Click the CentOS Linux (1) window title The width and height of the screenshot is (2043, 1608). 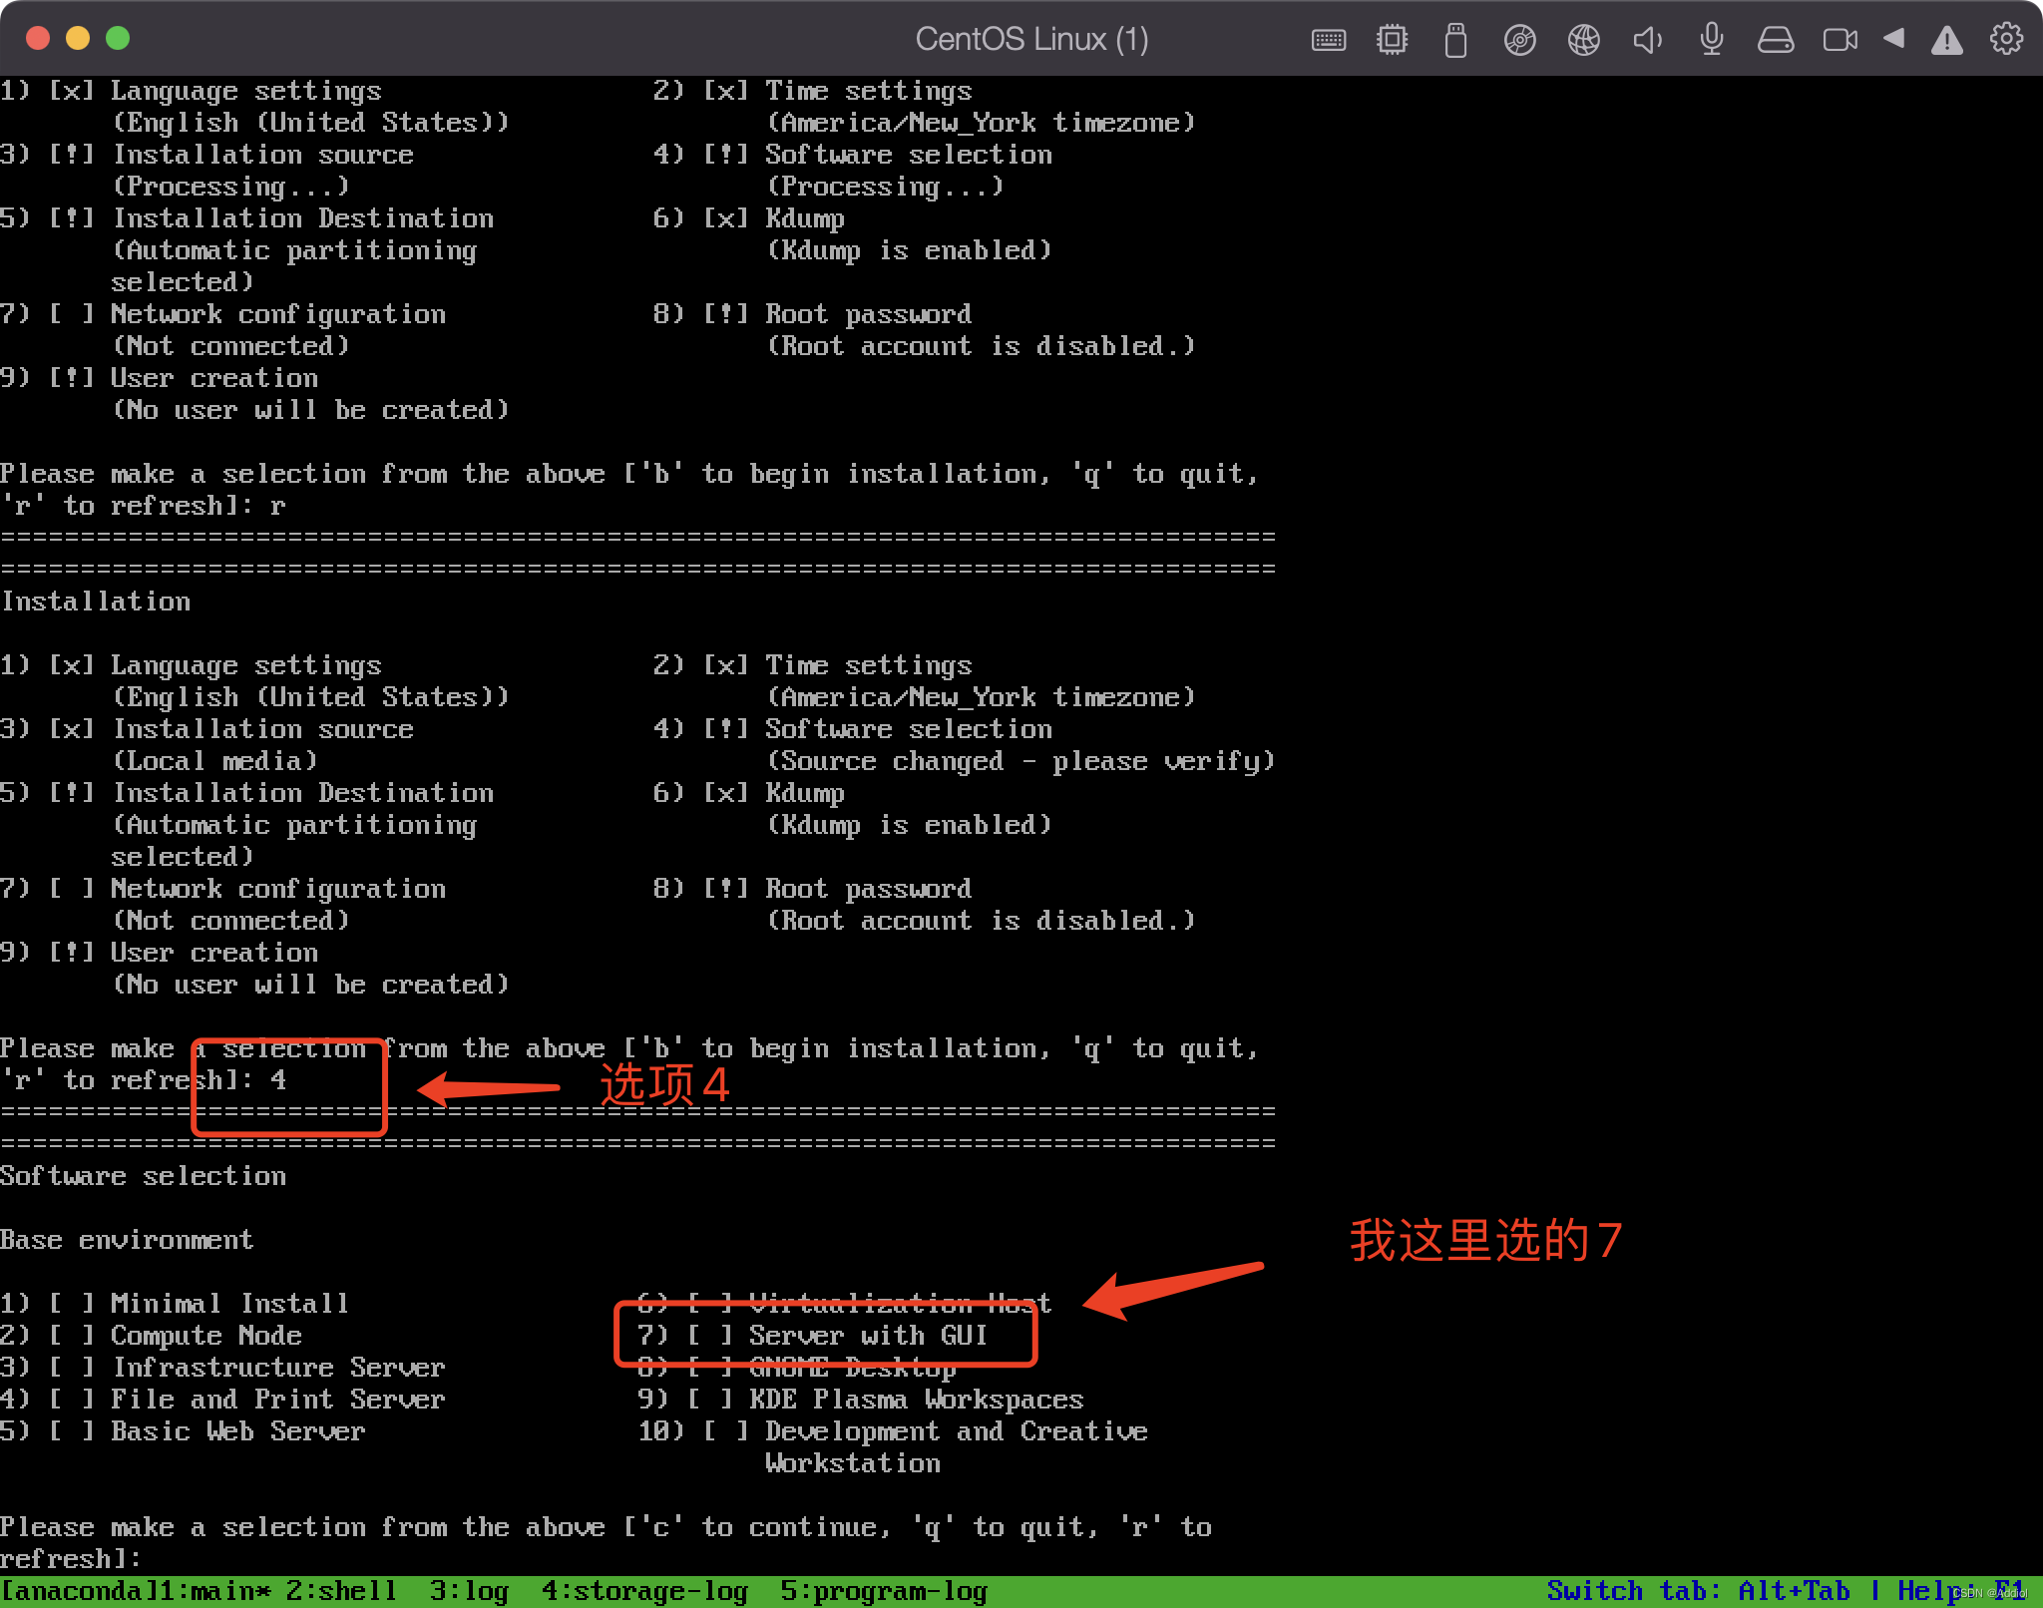point(1031,40)
